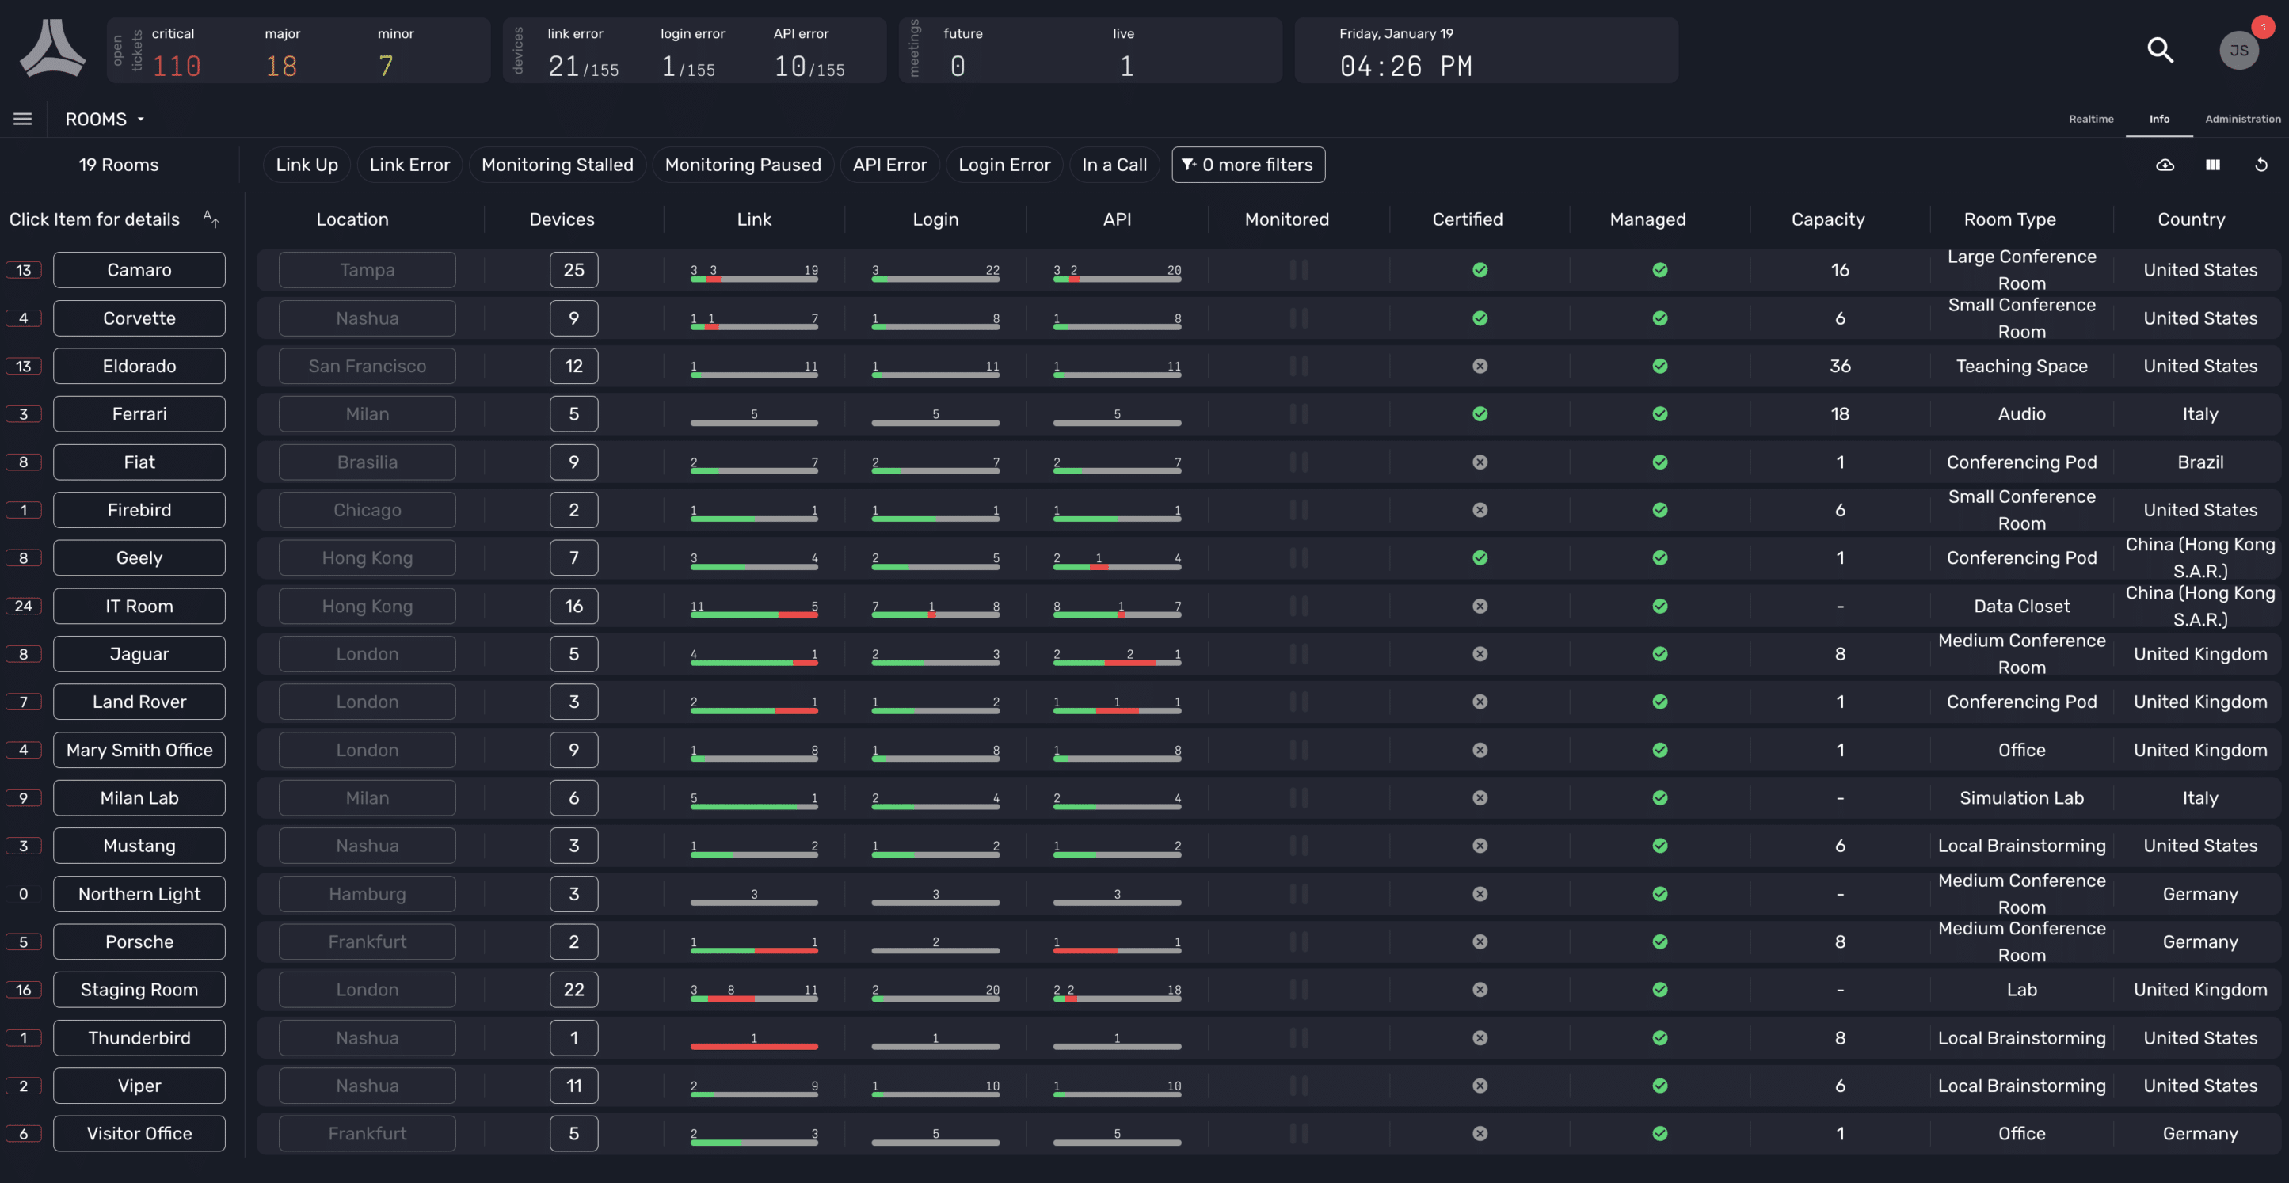This screenshot has height=1183, width=2289.
Task: Click the company logo in the top left
Action: point(51,49)
